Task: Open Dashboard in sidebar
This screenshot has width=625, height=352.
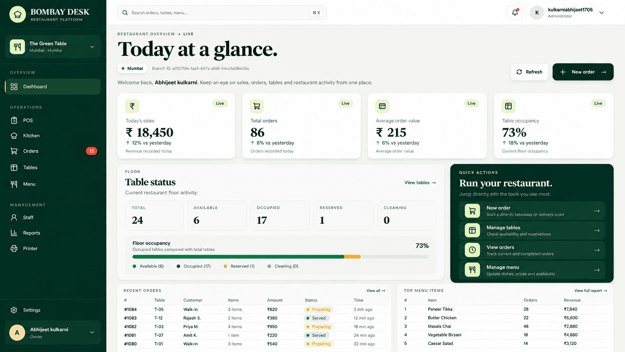Action: (53, 86)
